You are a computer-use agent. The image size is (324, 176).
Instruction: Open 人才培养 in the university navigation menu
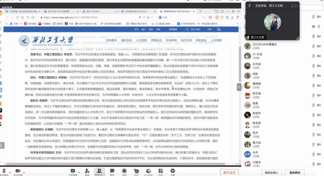point(141,40)
